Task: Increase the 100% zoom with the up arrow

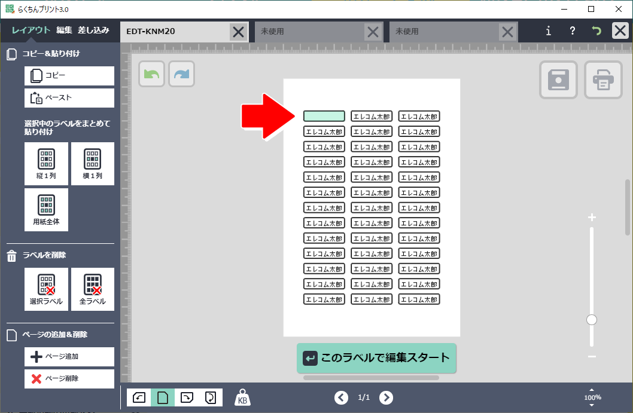Action: click(x=592, y=390)
